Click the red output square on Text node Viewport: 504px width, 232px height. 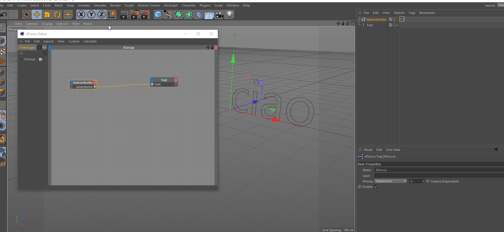pyautogui.click(x=176, y=80)
